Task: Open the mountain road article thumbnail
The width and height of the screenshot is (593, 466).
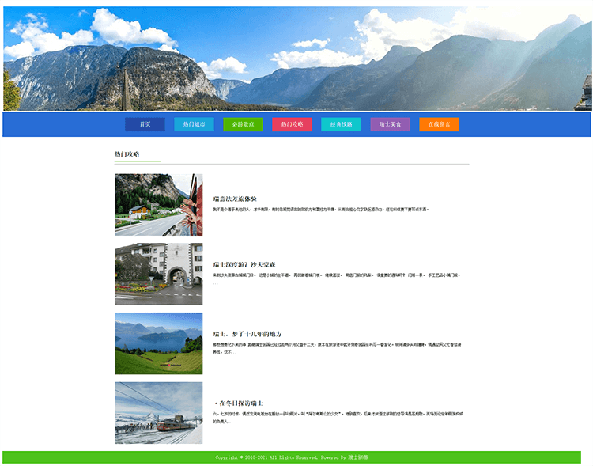Action: [158, 204]
